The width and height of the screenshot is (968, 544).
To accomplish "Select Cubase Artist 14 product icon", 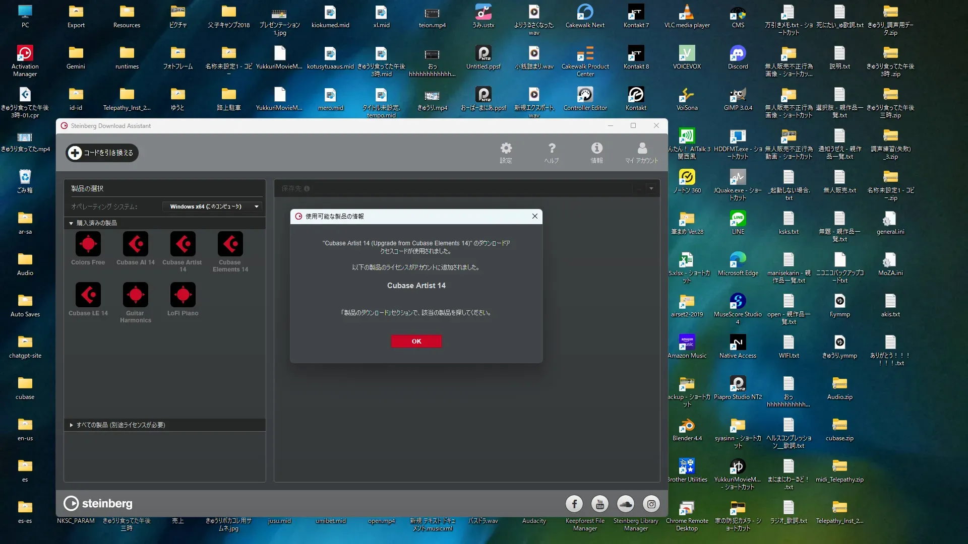I will (183, 245).
